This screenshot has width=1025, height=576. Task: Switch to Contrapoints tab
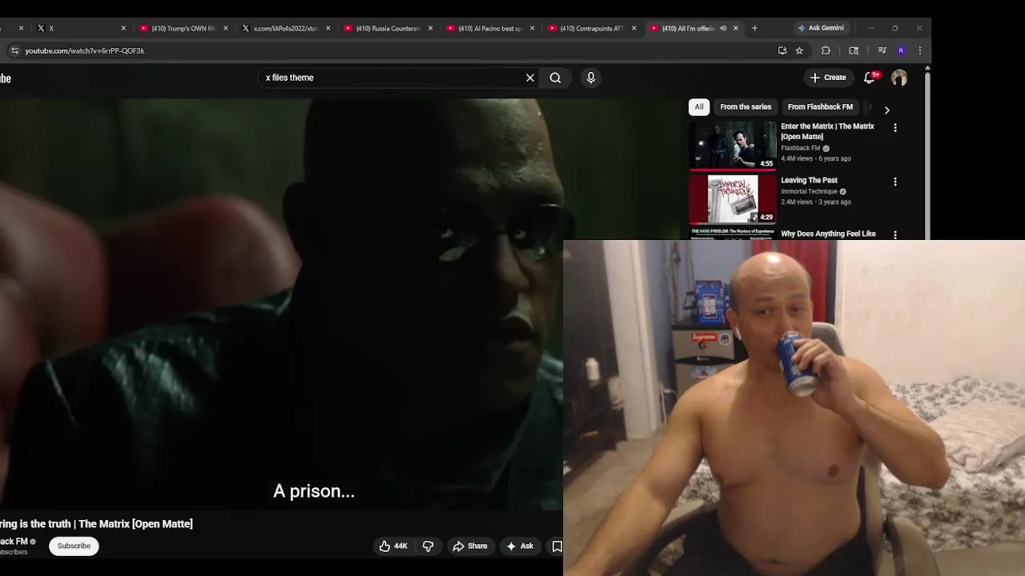click(x=593, y=28)
